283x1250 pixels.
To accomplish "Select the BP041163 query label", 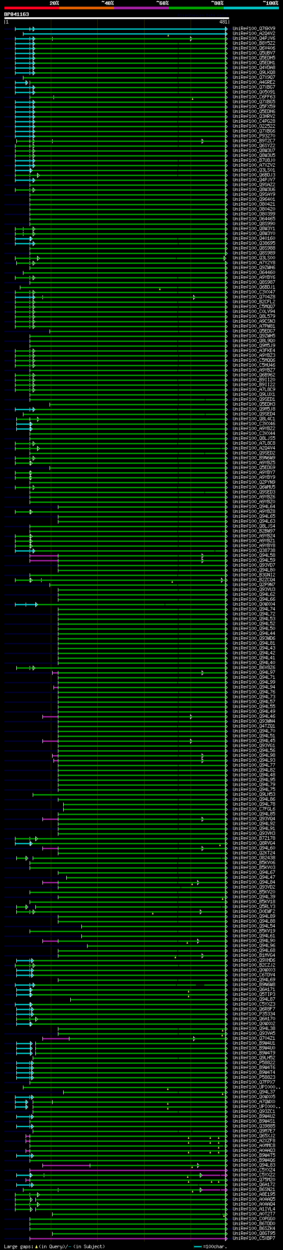I will click(x=16, y=15).
